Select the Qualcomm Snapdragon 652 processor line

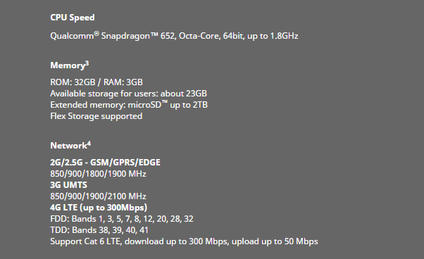tap(174, 36)
